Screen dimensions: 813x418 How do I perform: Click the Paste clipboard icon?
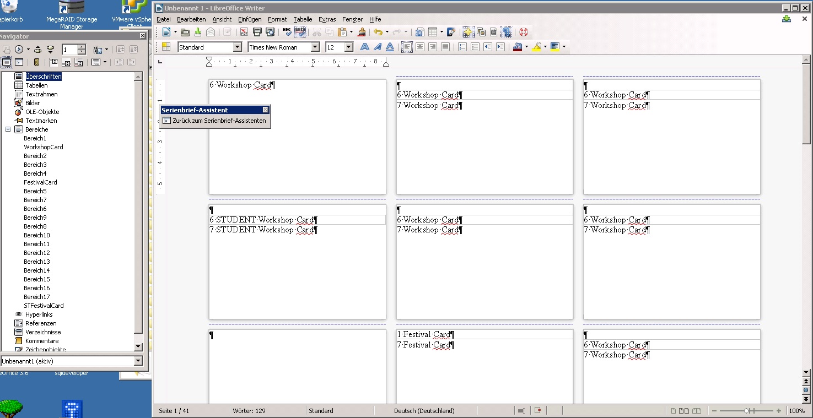tap(342, 32)
